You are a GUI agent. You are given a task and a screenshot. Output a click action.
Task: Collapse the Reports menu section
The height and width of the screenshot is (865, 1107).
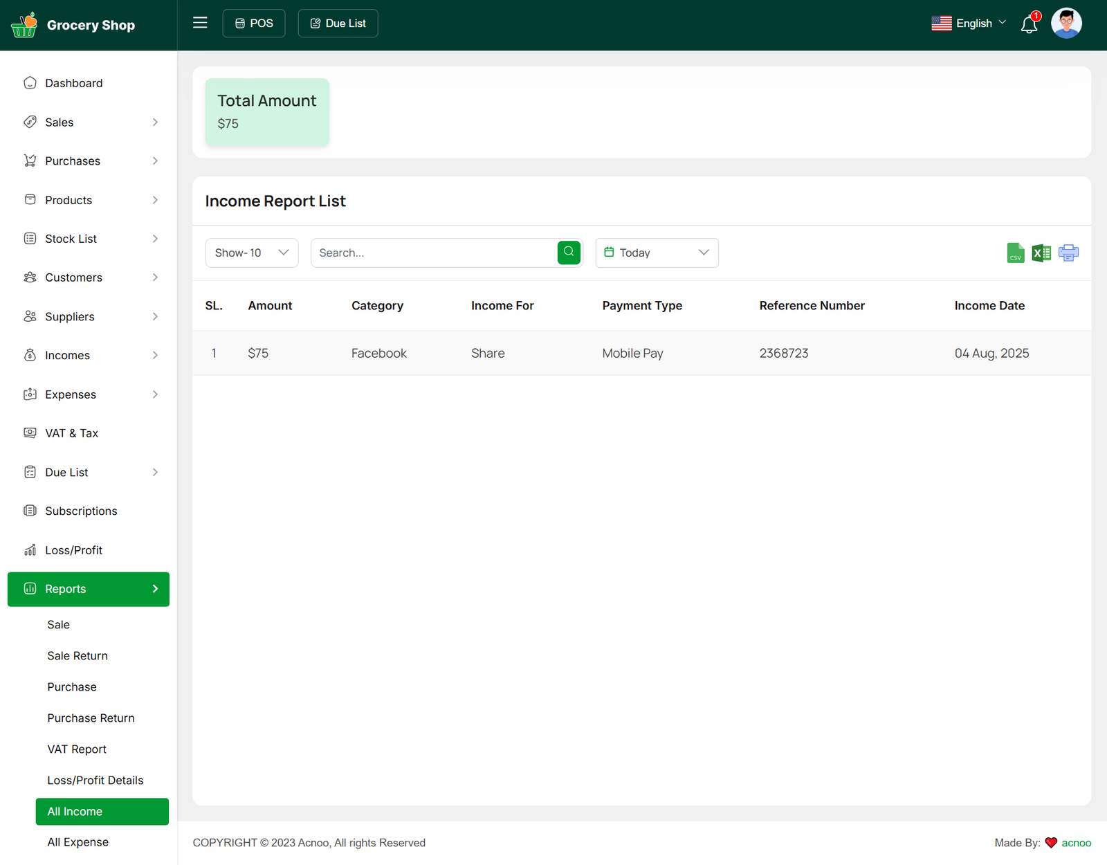pyautogui.click(x=89, y=590)
